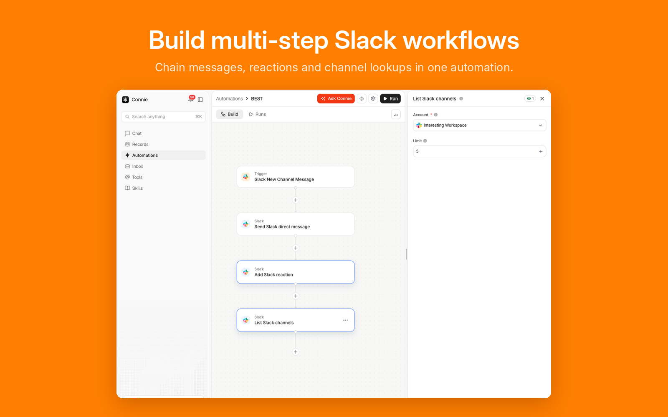
Task: Click the Ask Connie button
Action: (x=336, y=99)
